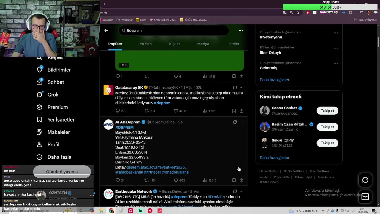
Task: Bookmark the AFAD Deprem tweet
Action: (x=234, y=180)
